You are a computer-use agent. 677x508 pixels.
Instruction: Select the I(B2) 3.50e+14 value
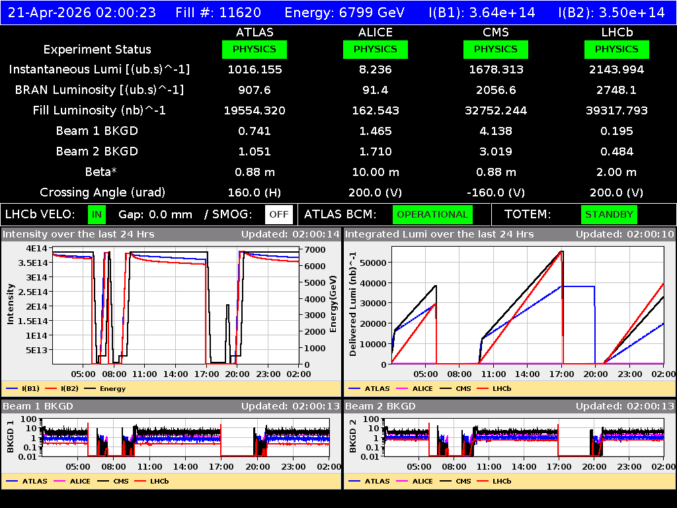(612, 12)
